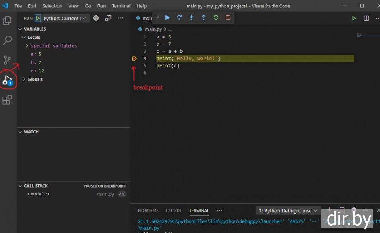The width and height of the screenshot is (380, 233).
Task: Click Step Out in debug toolbar
Action: [204, 18]
